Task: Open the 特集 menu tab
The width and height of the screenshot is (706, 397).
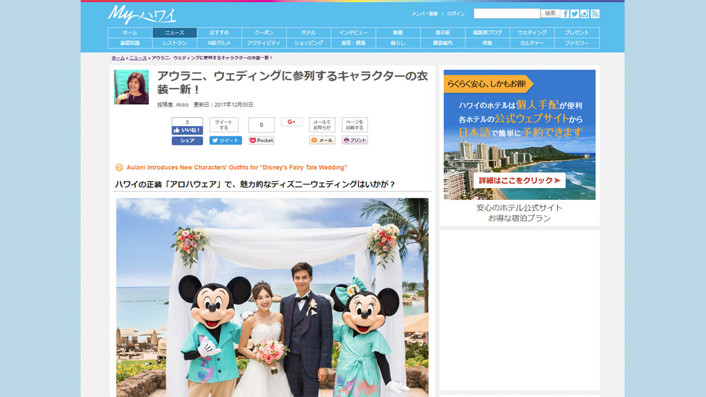Action: tap(487, 43)
